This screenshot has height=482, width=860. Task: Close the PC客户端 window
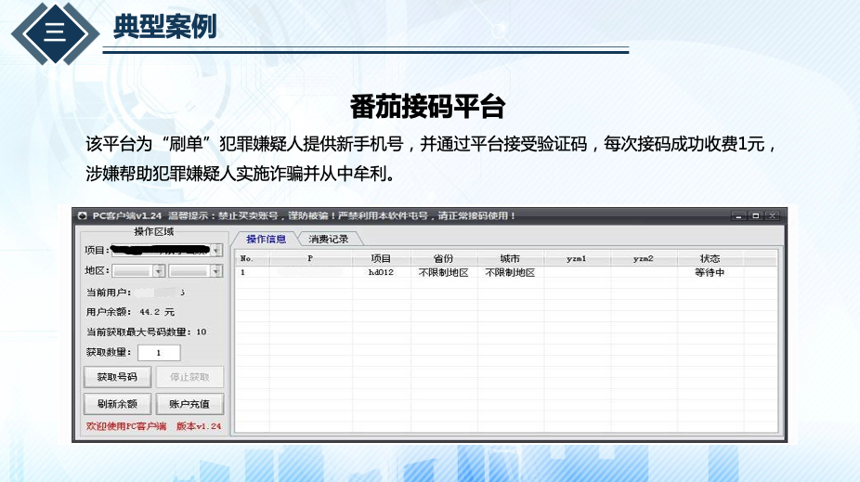[x=774, y=215]
